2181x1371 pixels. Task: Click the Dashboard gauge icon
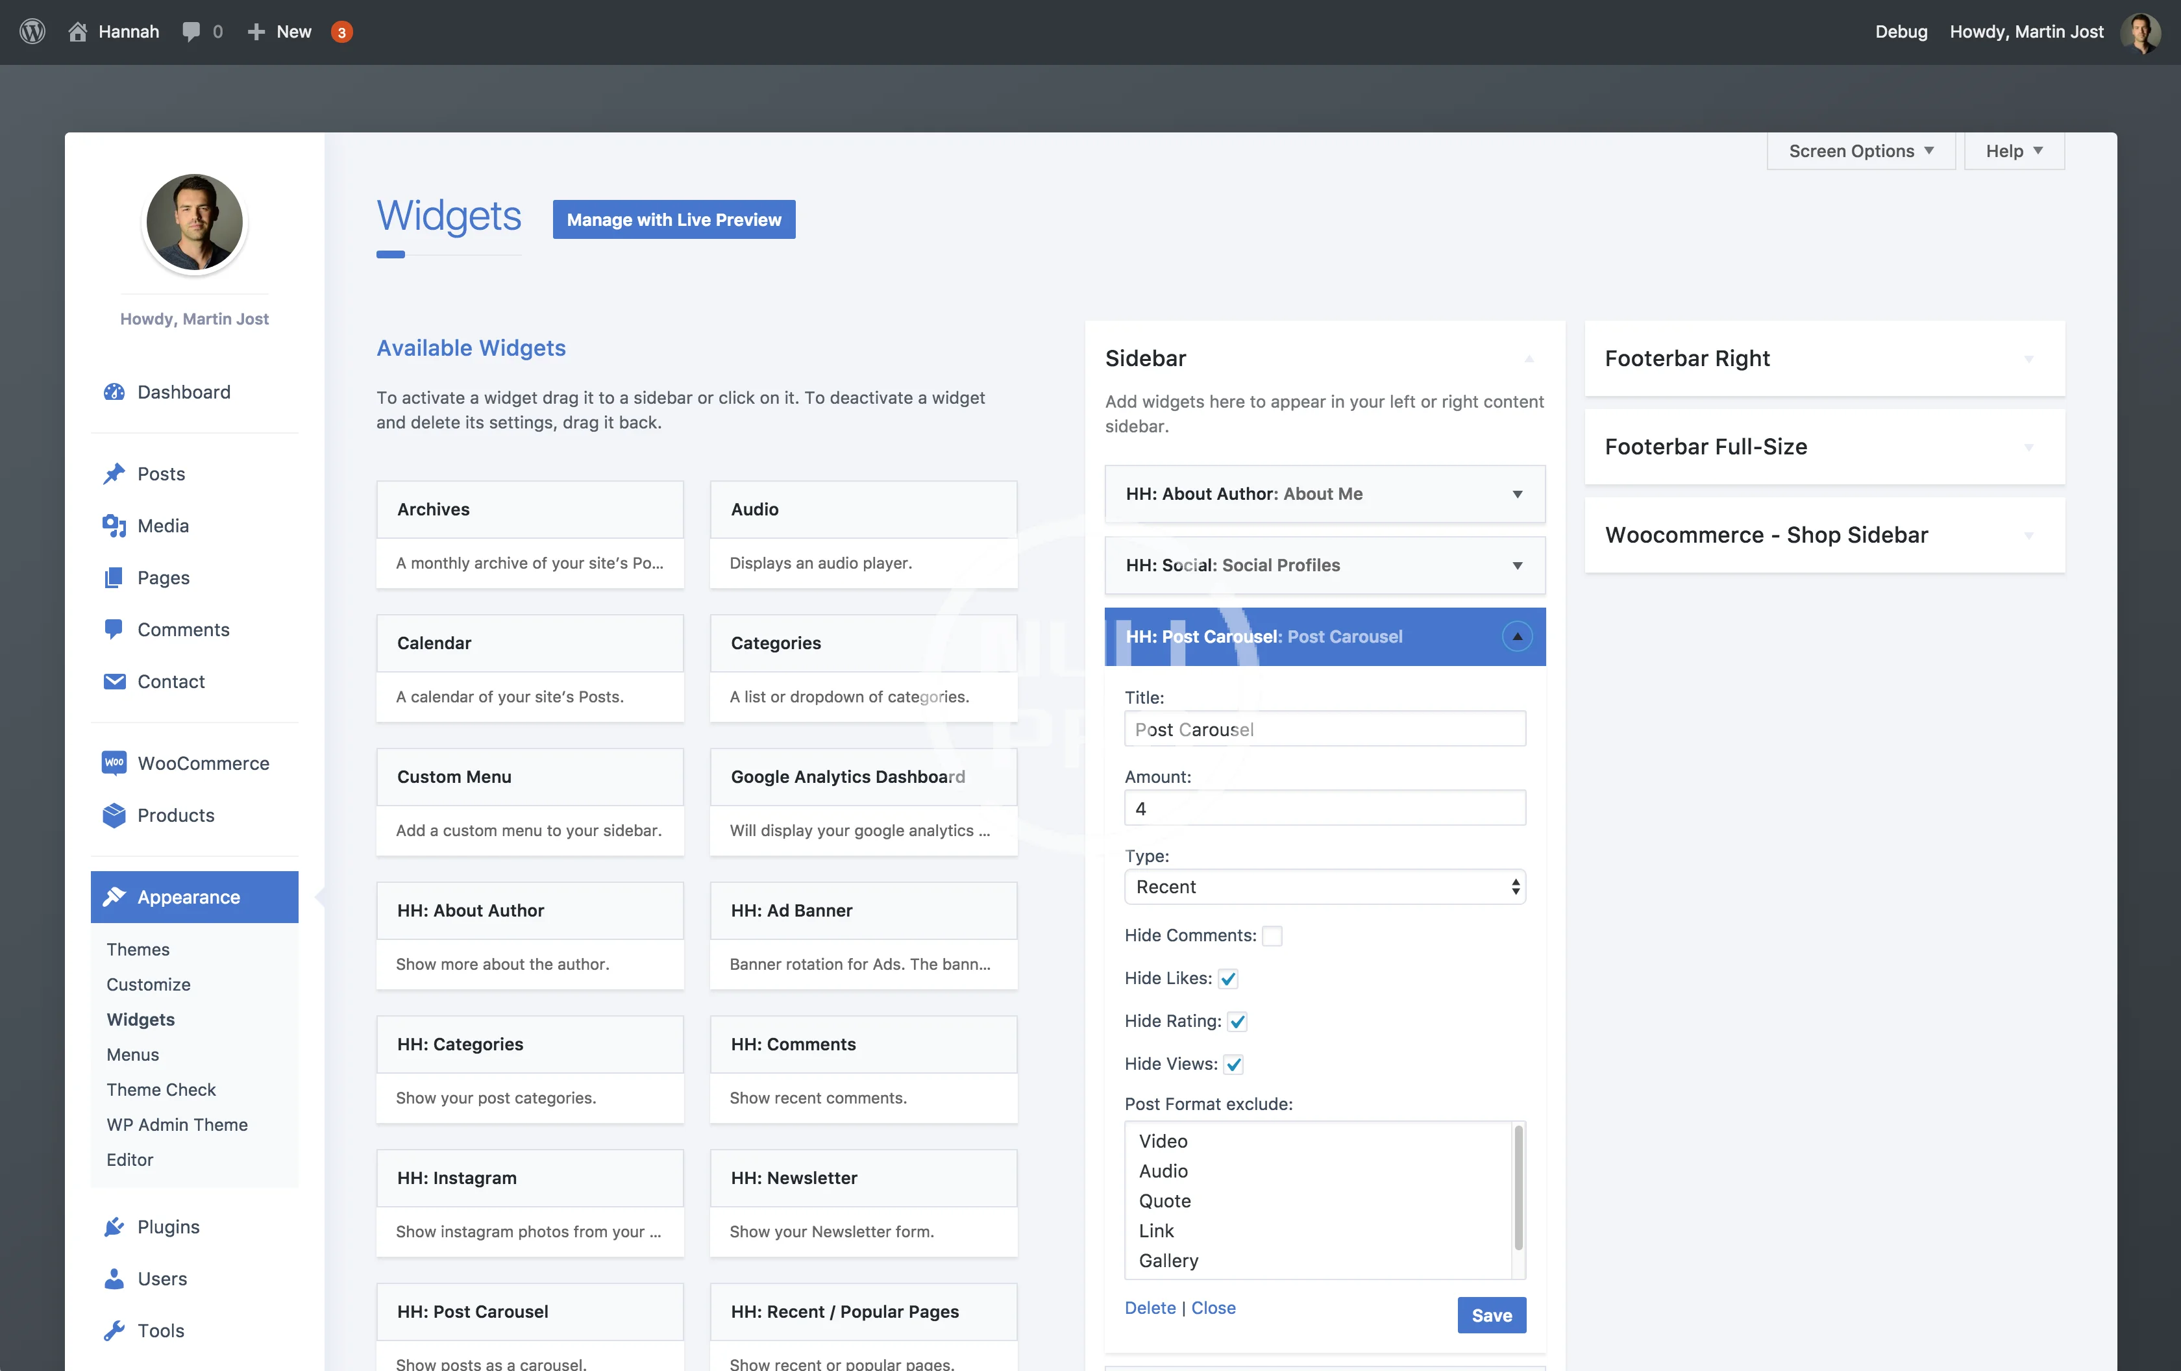click(x=114, y=392)
